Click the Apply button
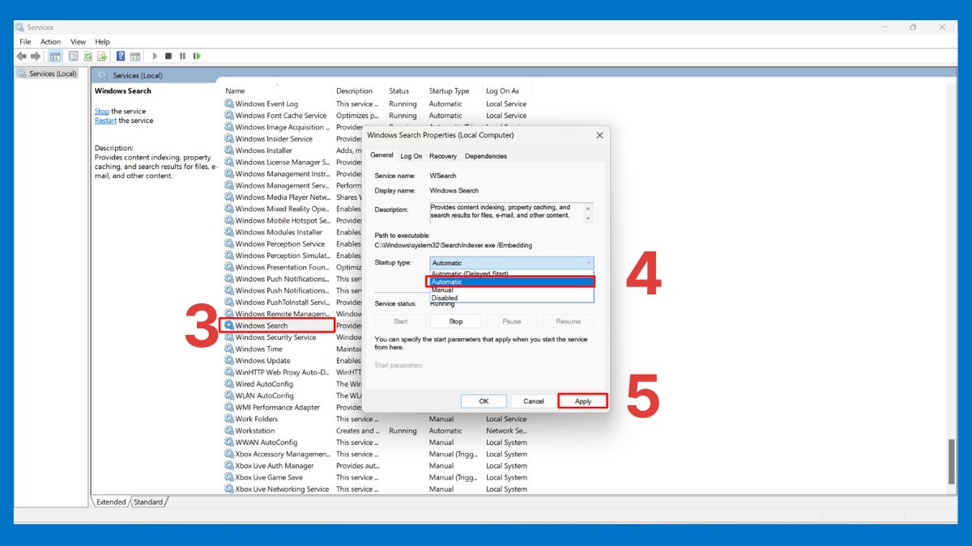The image size is (972, 546). point(583,401)
